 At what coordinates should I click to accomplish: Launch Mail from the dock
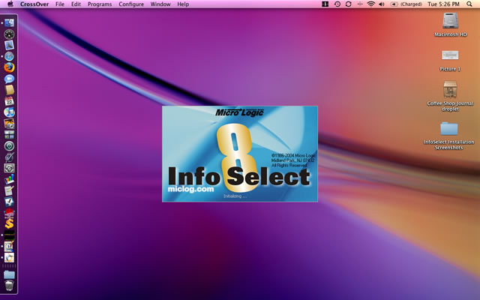pos(9,45)
